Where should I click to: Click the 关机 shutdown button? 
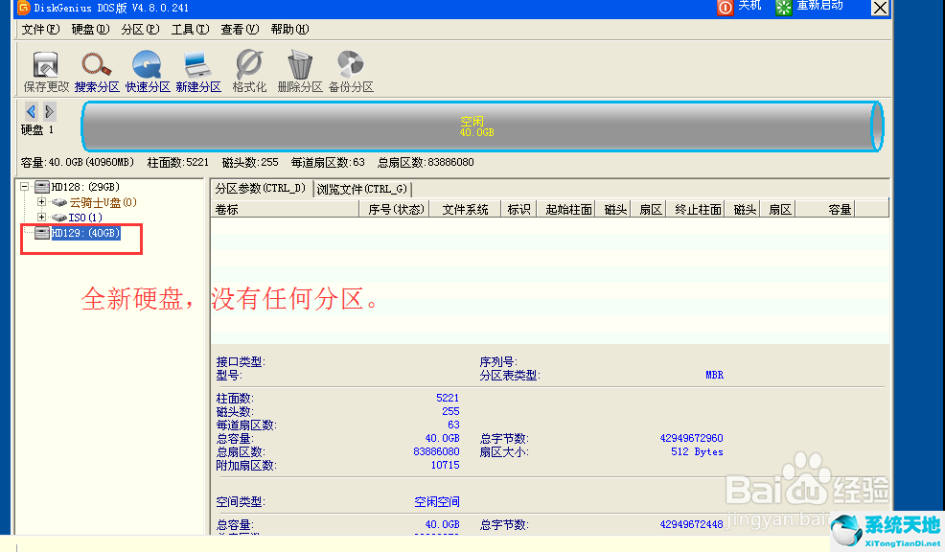tap(739, 8)
